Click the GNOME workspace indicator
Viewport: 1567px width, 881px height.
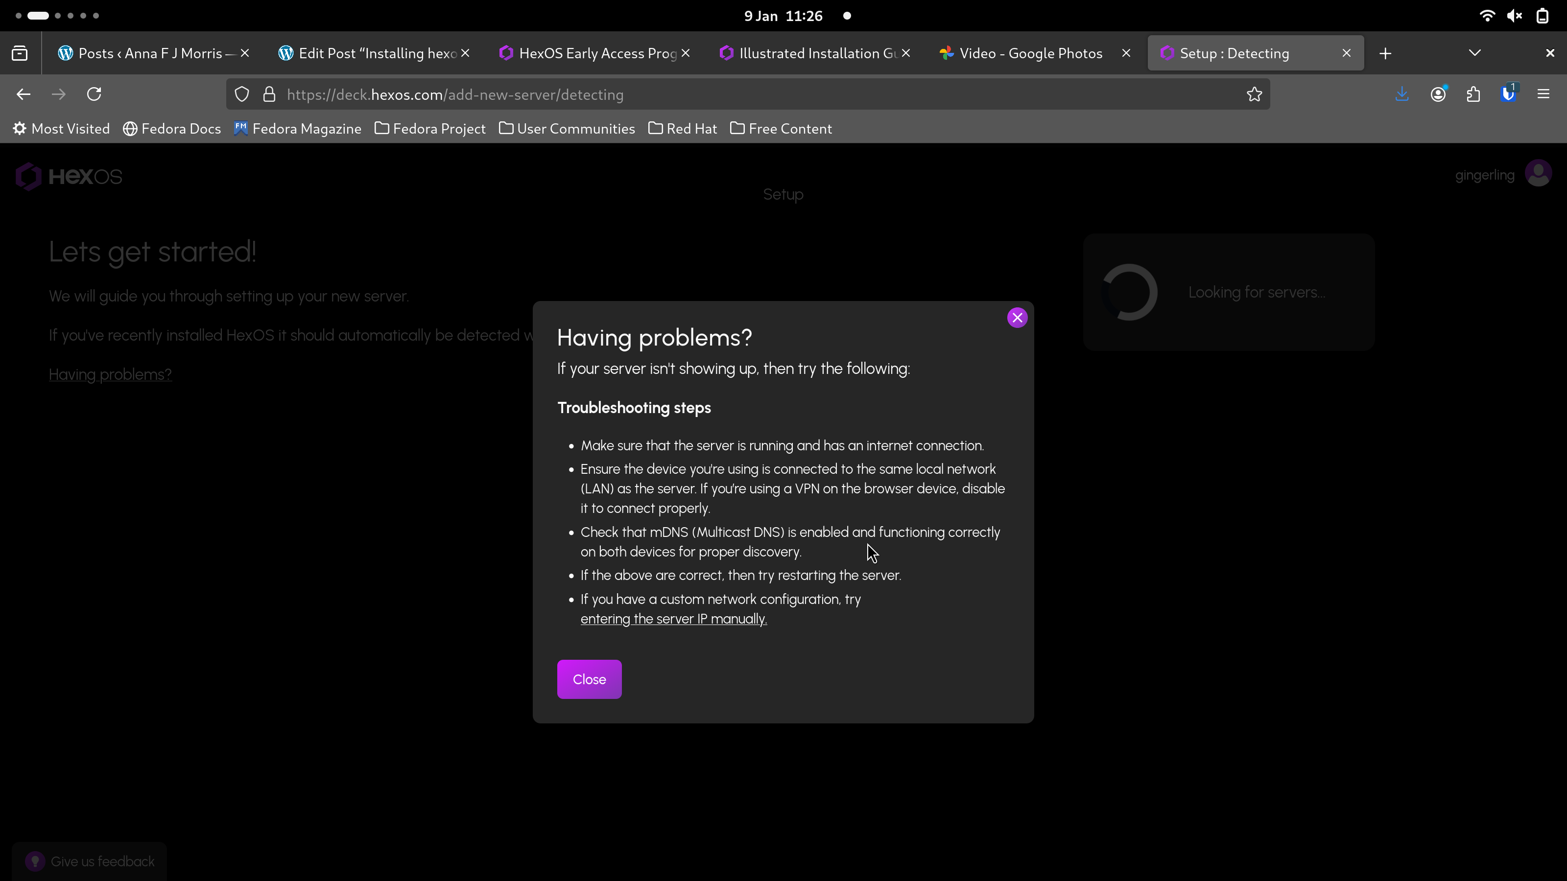coord(57,16)
